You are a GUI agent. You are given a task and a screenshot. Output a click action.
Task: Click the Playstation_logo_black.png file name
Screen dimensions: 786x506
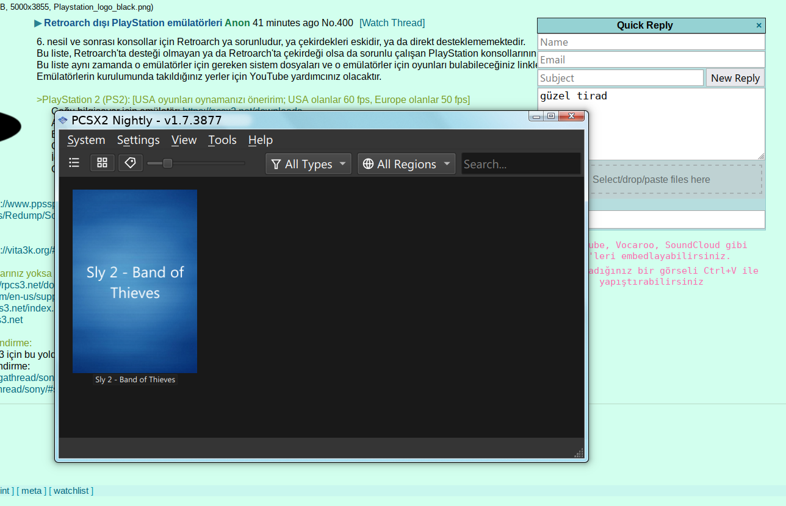pyautogui.click(x=101, y=7)
